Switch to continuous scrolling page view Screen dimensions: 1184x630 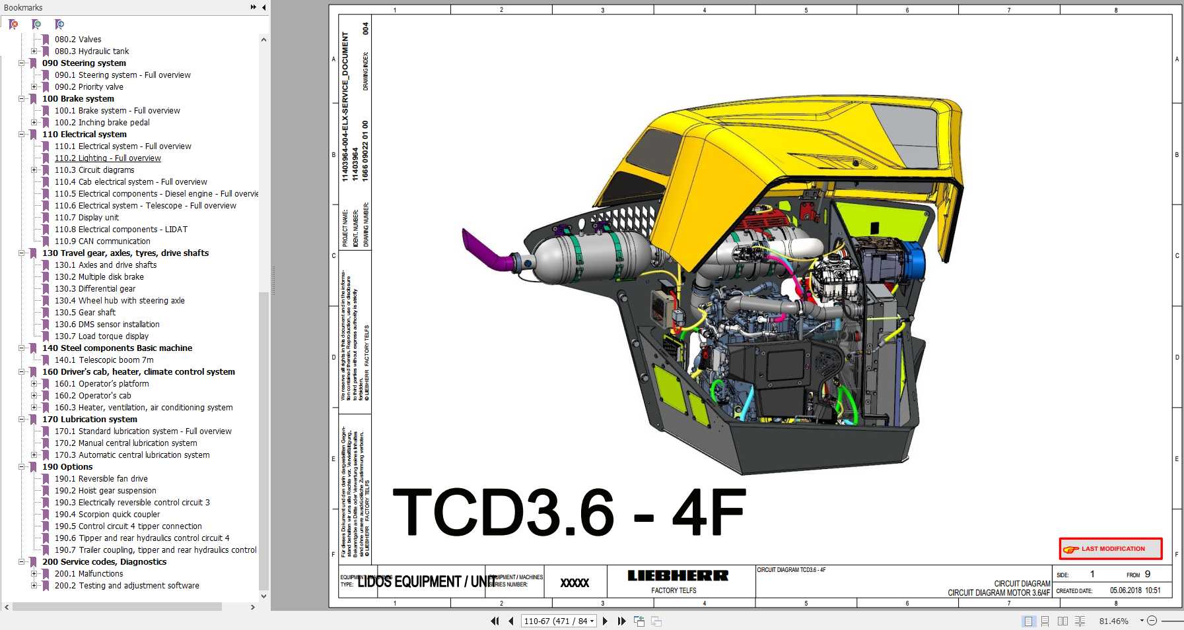click(x=1045, y=621)
